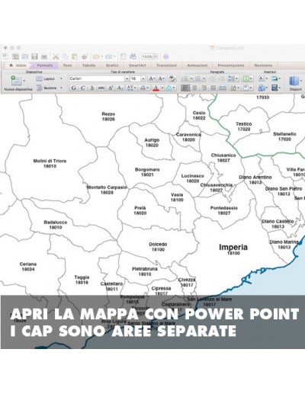The width and height of the screenshot is (305, 394).
Task: Click the Print icon next to zoom
Action: [133, 56]
